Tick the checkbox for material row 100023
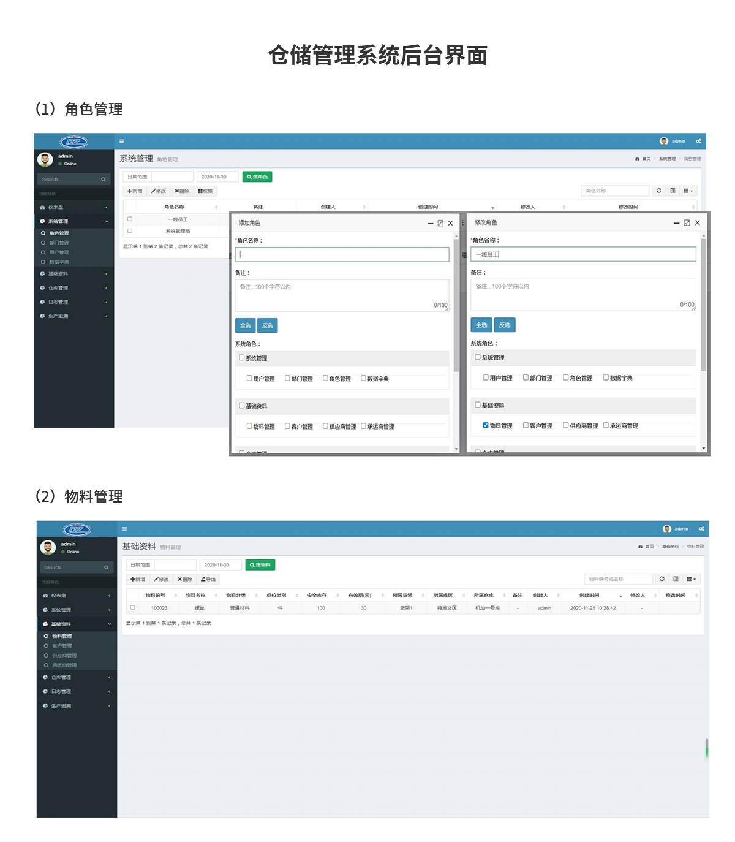The height and width of the screenshot is (842, 735). tap(133, 608)
